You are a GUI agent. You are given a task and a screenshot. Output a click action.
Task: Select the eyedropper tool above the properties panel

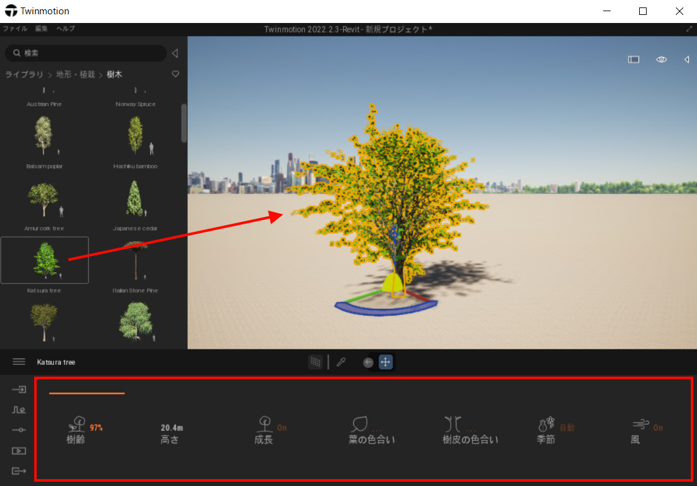341,362
